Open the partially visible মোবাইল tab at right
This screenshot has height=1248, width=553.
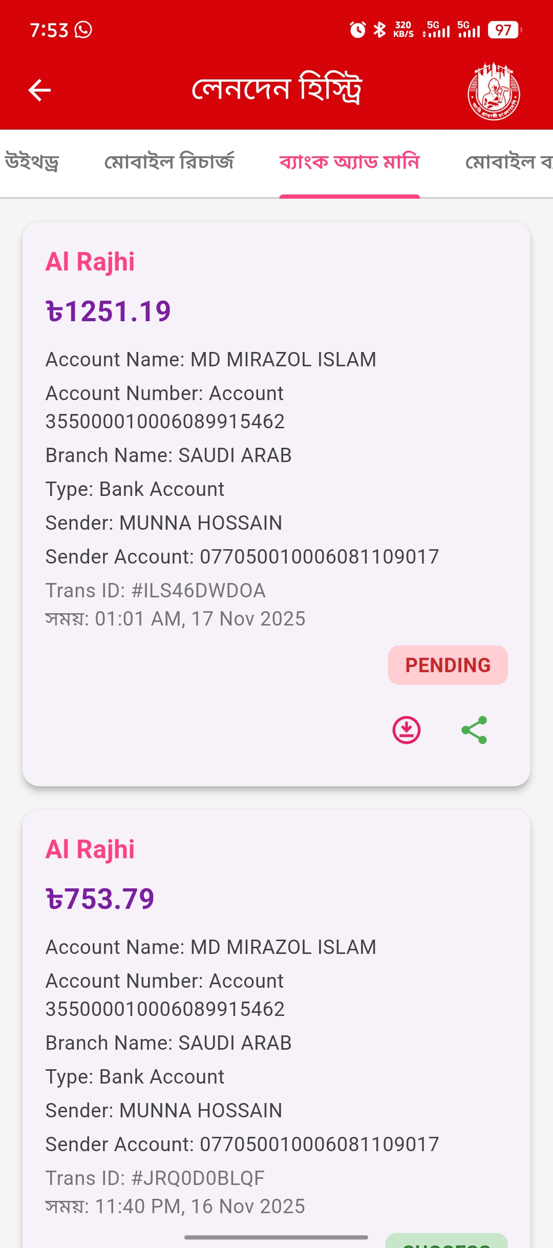[508, 162]
